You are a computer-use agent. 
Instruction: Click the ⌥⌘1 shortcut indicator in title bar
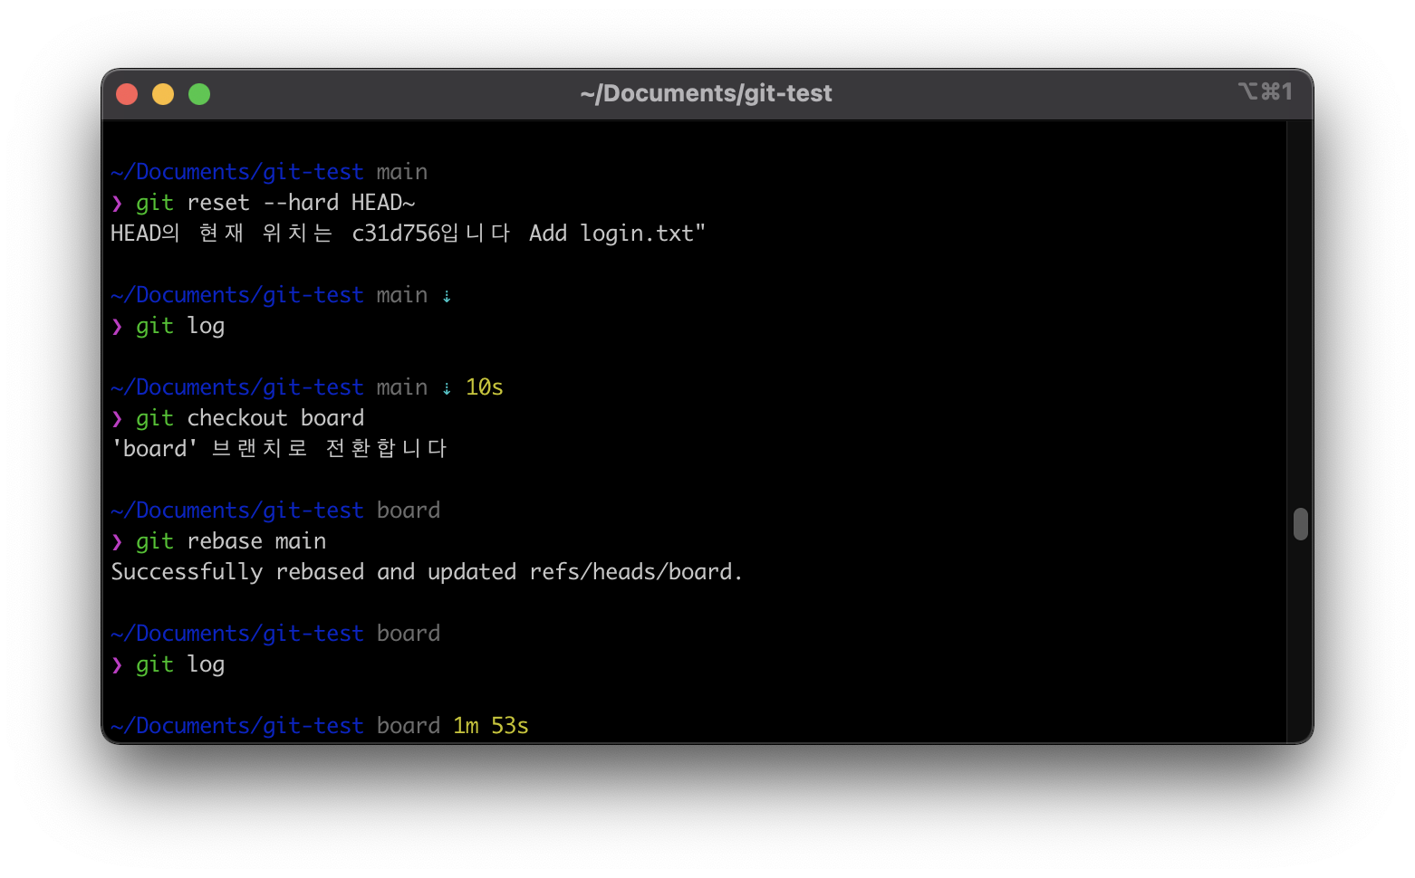click(x=1266, y=92)
